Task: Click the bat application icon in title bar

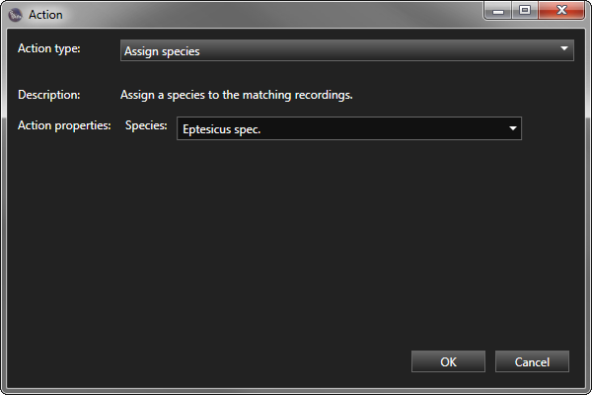Action: point(15,15)
